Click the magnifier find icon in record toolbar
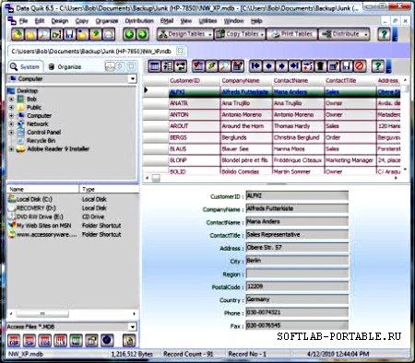 coord(224,66)
